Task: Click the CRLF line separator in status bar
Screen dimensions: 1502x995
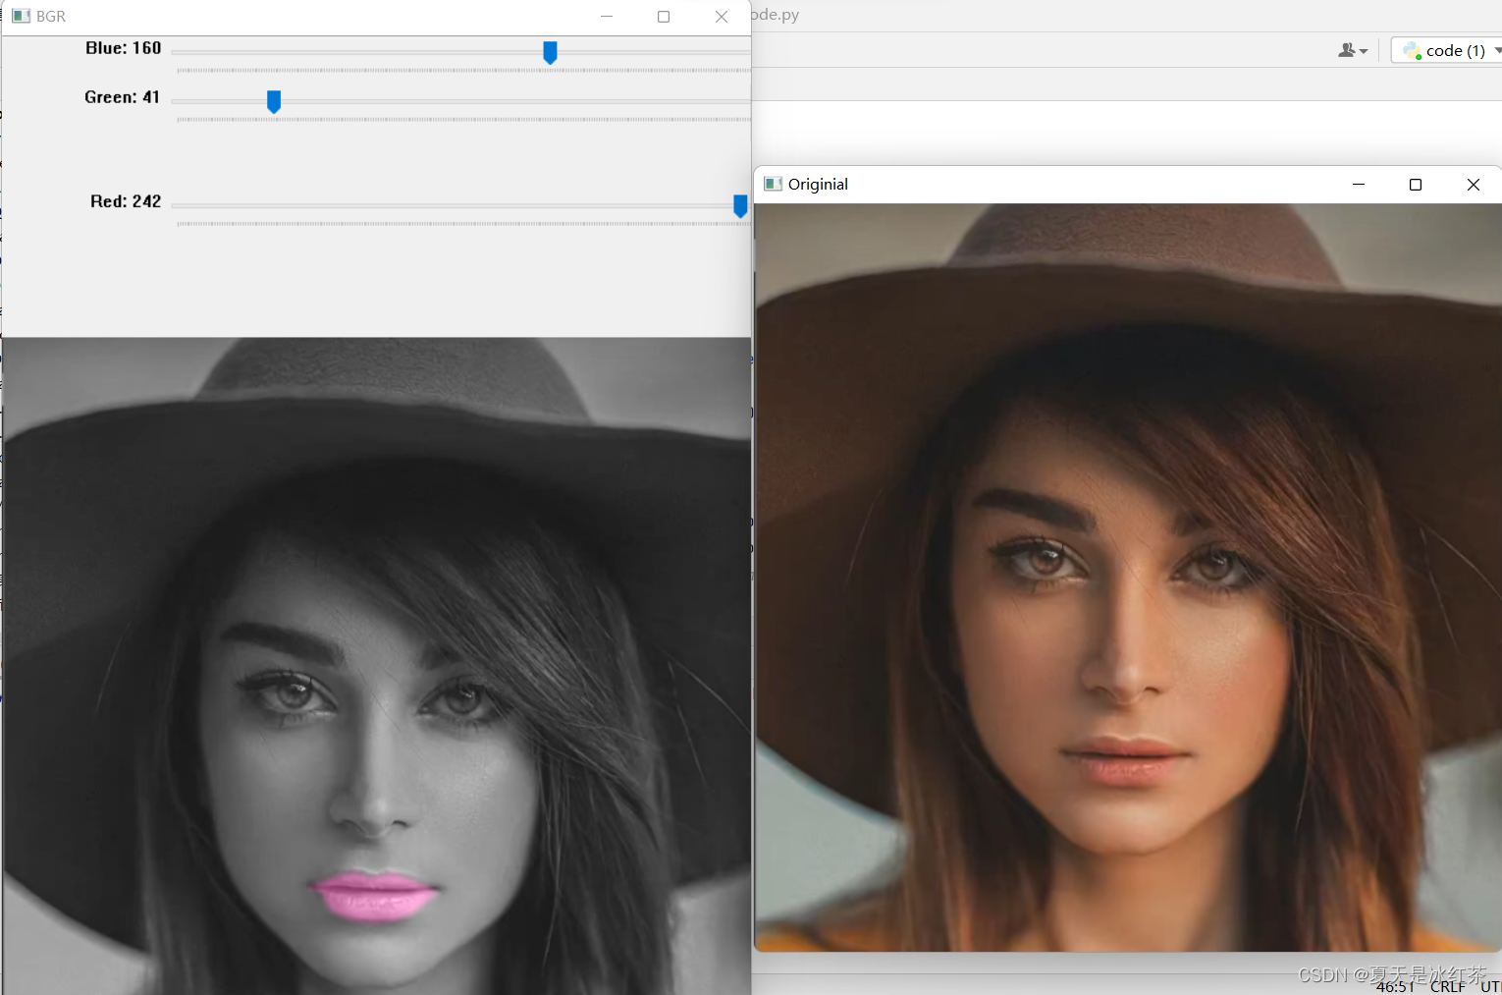Action: (x=1447, y=987)
